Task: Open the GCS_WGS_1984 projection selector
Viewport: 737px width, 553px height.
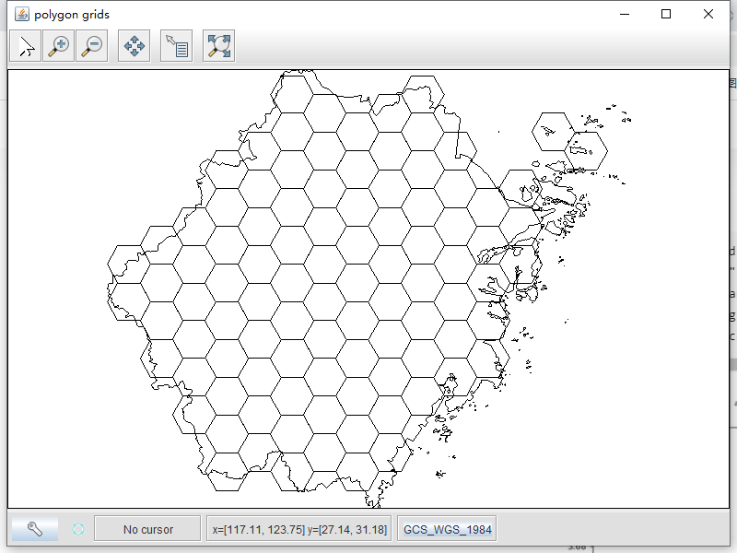Action: (x=446, y=528)
